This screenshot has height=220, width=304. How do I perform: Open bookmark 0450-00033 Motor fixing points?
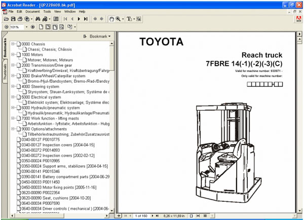[x=59, y=188]
